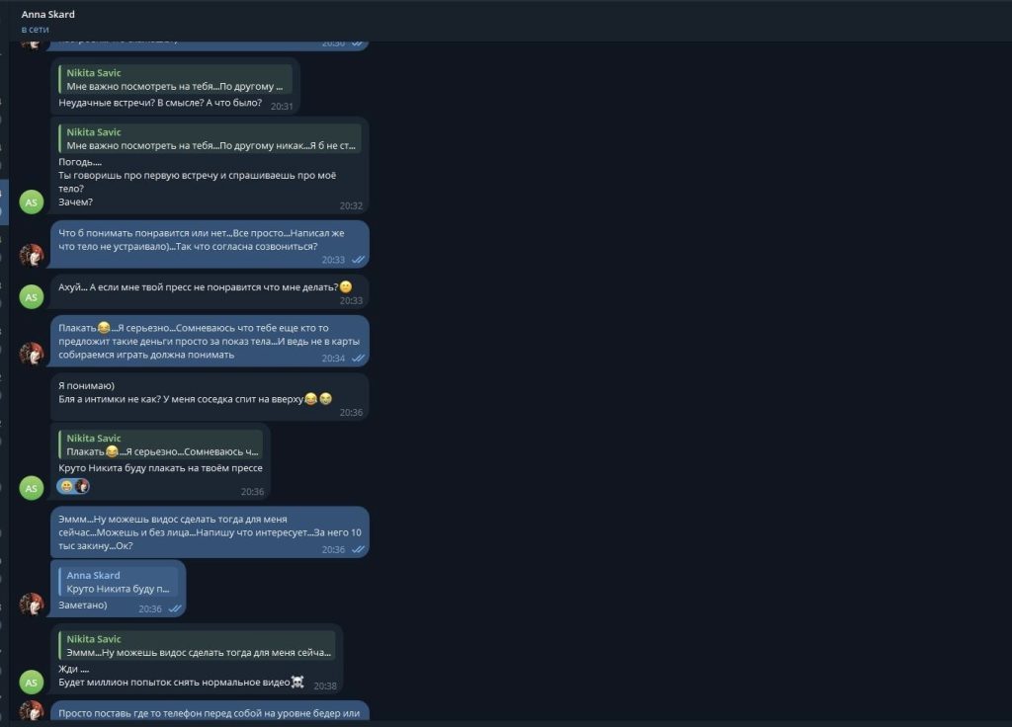Open quoted Anna Skard reply above Заметано
The width and height of the screenshot is (1012, 727).
pos(119,582)
